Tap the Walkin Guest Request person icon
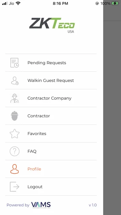 tap(15, 81)
